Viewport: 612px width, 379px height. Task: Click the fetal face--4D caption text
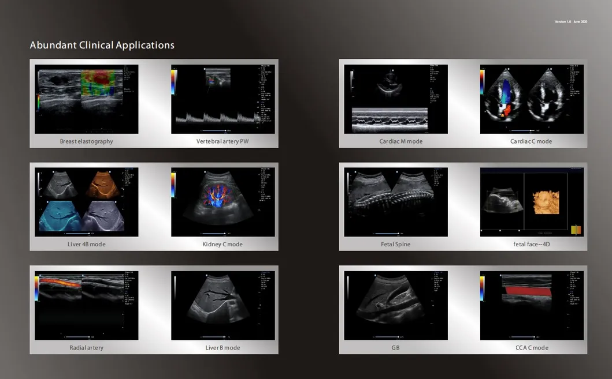coord(532,244)
